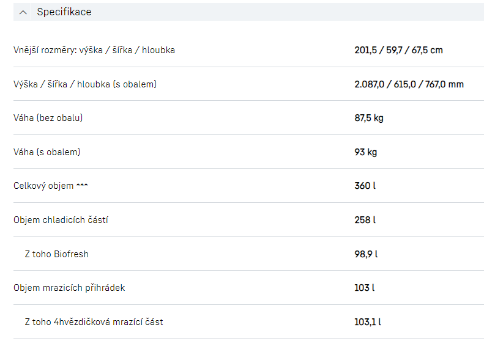Screen dimensions: 484x344
Task: Select the 258 l cooling volume value
Action: tap(365, 220)
